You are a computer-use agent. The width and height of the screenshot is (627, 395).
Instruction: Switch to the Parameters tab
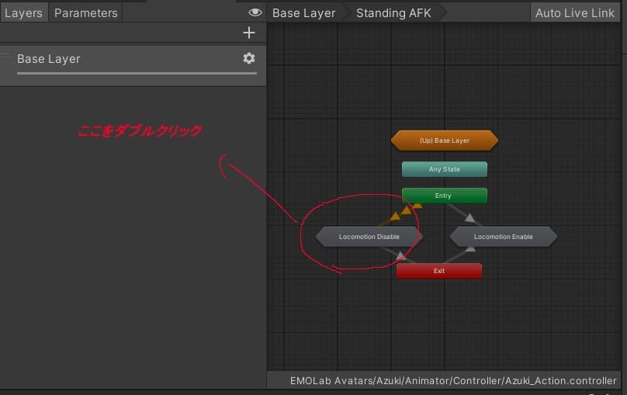pos(85,13)
